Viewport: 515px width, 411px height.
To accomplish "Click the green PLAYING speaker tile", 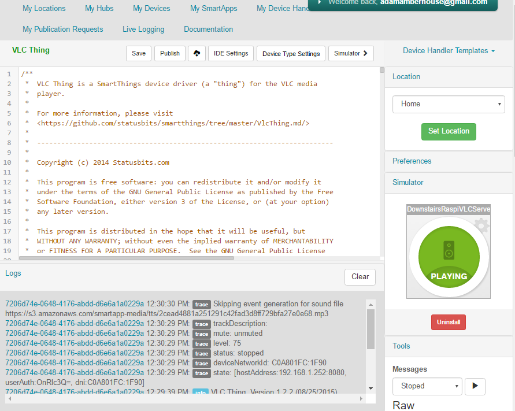I will tap(449, 257).
